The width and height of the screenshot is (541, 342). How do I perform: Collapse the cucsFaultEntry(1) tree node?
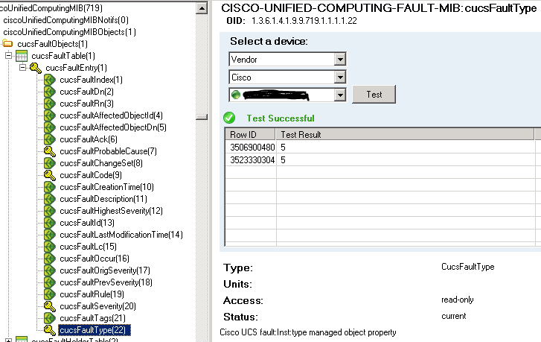23,67
